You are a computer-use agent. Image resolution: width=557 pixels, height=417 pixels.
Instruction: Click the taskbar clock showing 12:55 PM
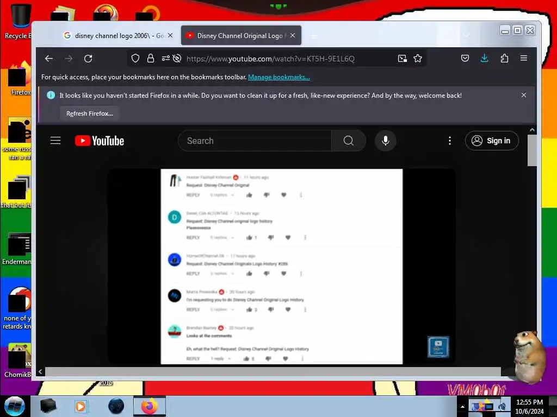(x=529, y=406)
